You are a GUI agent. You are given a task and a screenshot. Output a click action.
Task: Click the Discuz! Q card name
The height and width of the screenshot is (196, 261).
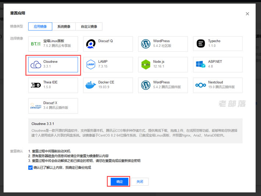[x=106, y=41]
